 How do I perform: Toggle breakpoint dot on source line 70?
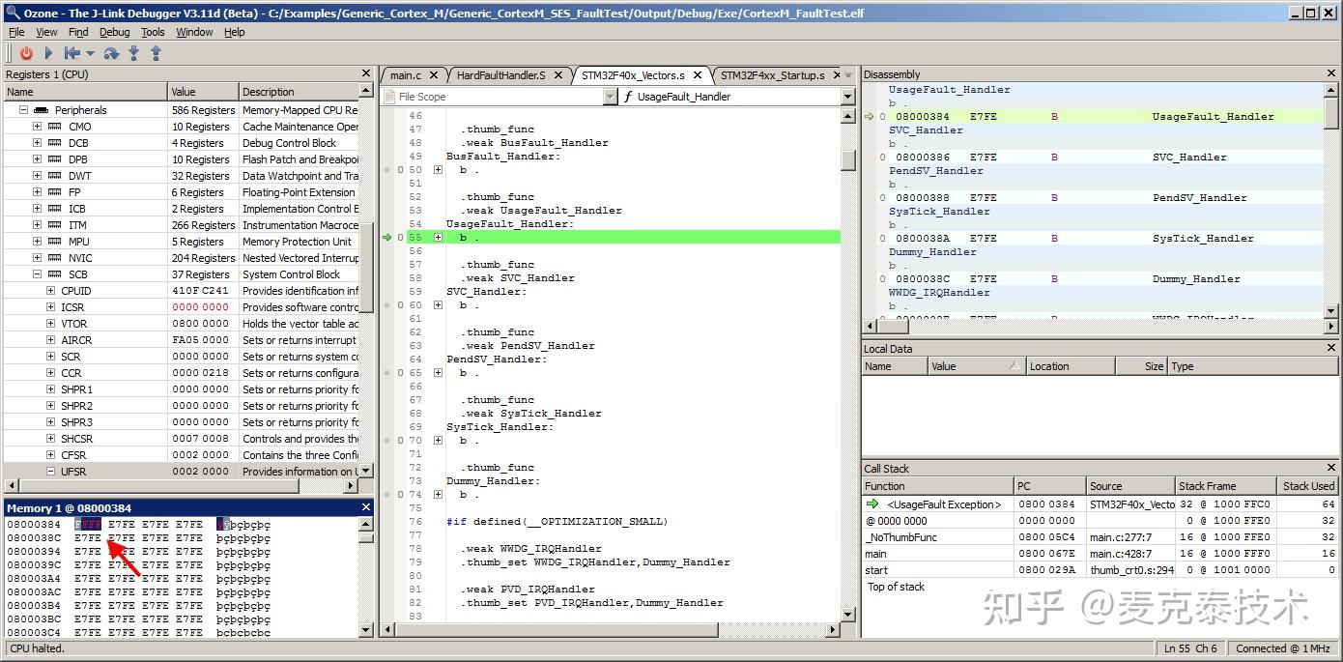[388, 441]
